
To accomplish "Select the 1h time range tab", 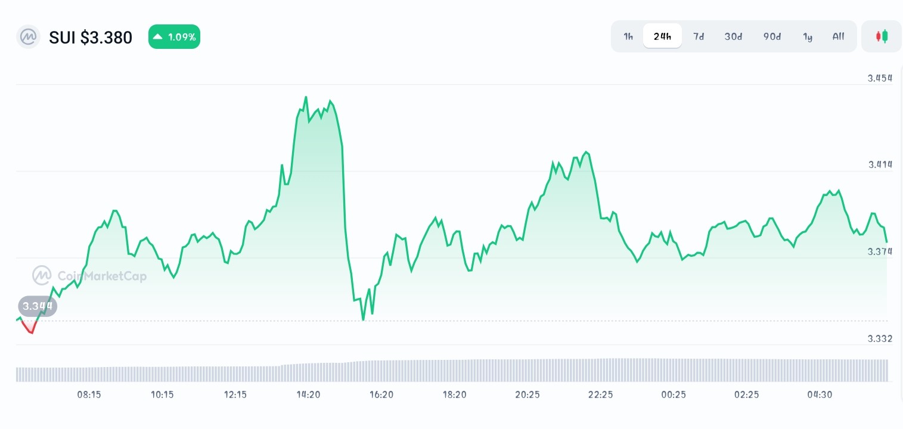I will pos(628,36).
